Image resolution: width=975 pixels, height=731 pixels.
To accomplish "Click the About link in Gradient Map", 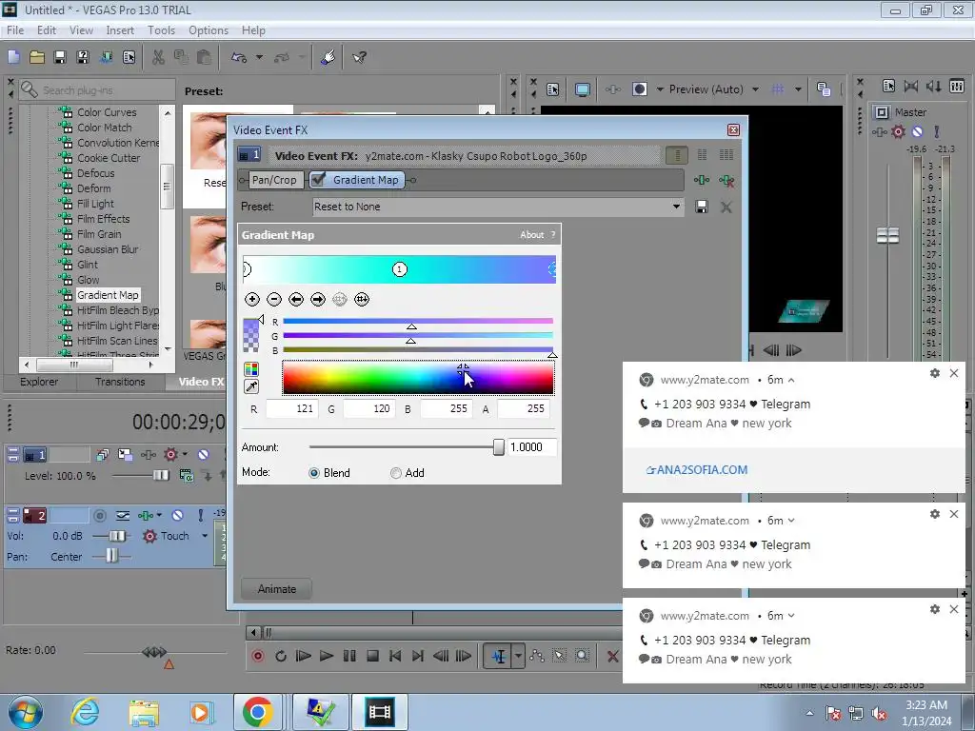I will [531, 235].
